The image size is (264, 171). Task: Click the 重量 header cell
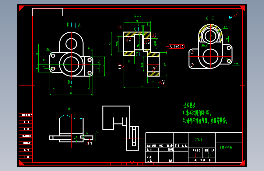click(206, 150)
